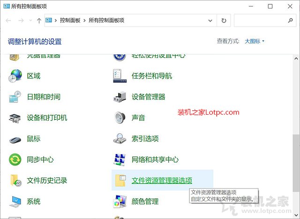Open the 鼠标 mouse icon

point(15,139)
